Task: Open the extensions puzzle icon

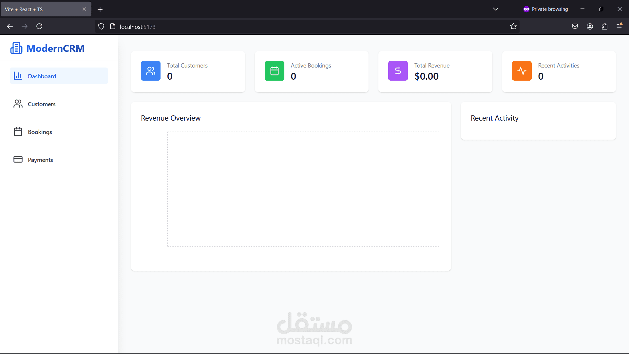Action: click(x=604, y=26)
